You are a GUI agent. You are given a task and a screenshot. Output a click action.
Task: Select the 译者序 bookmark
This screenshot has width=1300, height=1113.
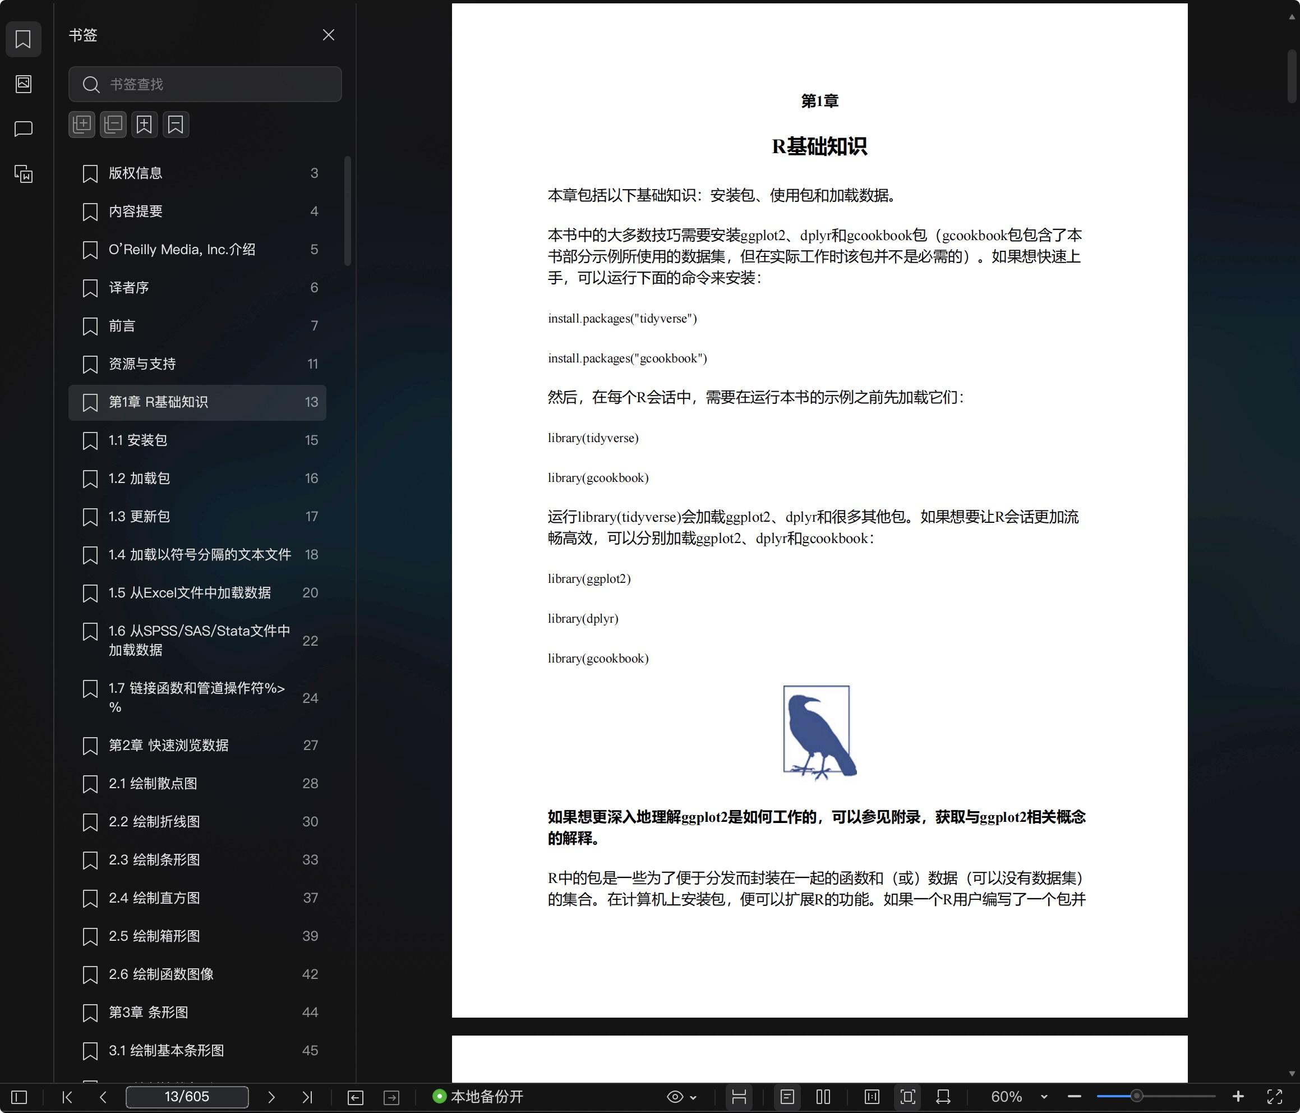tap(197, 288)
